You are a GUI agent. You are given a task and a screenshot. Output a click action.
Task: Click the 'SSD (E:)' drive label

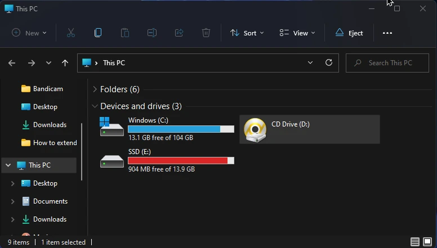[140, 152]
